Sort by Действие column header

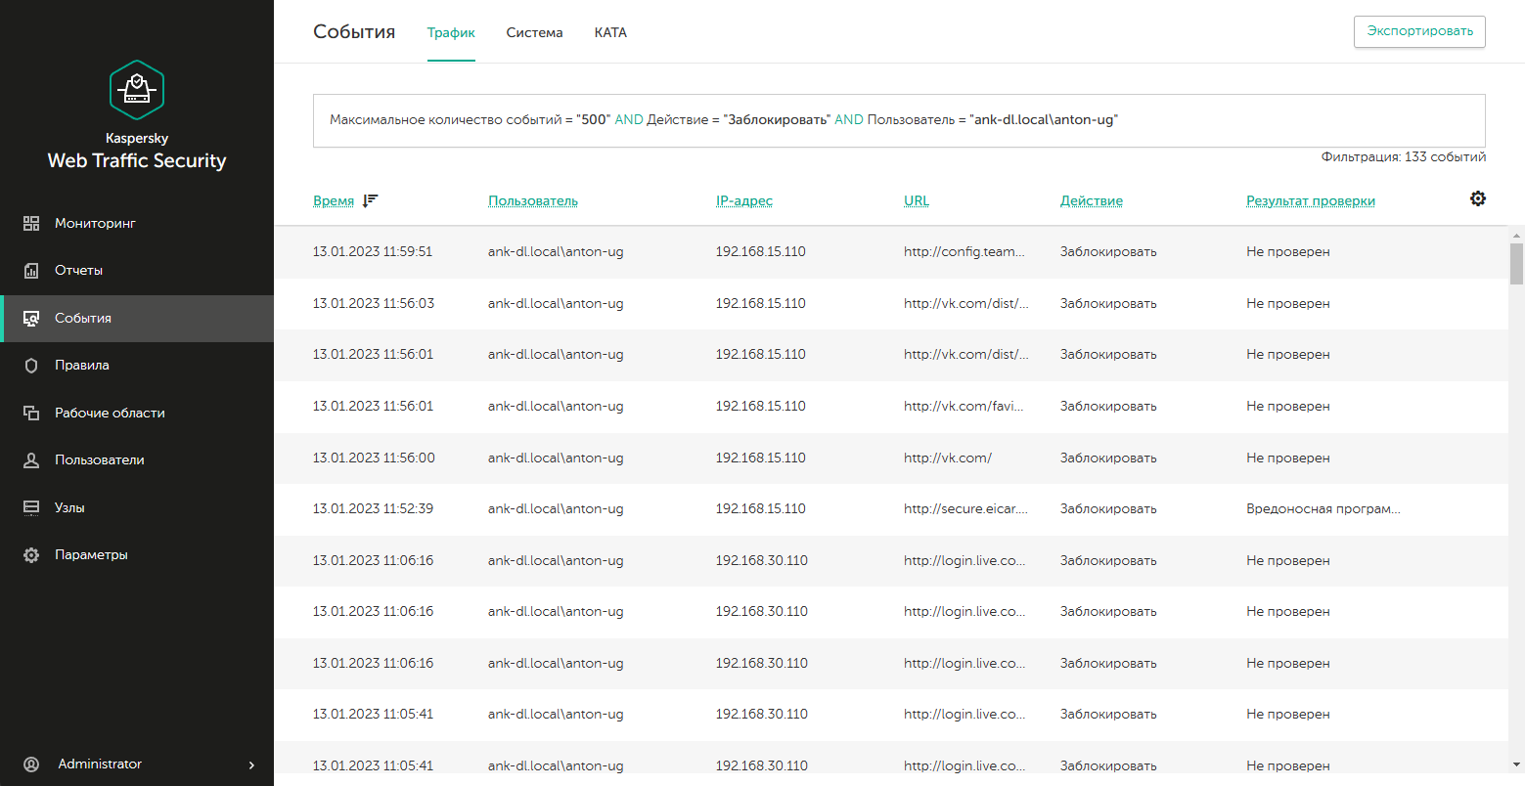pos(1092,200)
